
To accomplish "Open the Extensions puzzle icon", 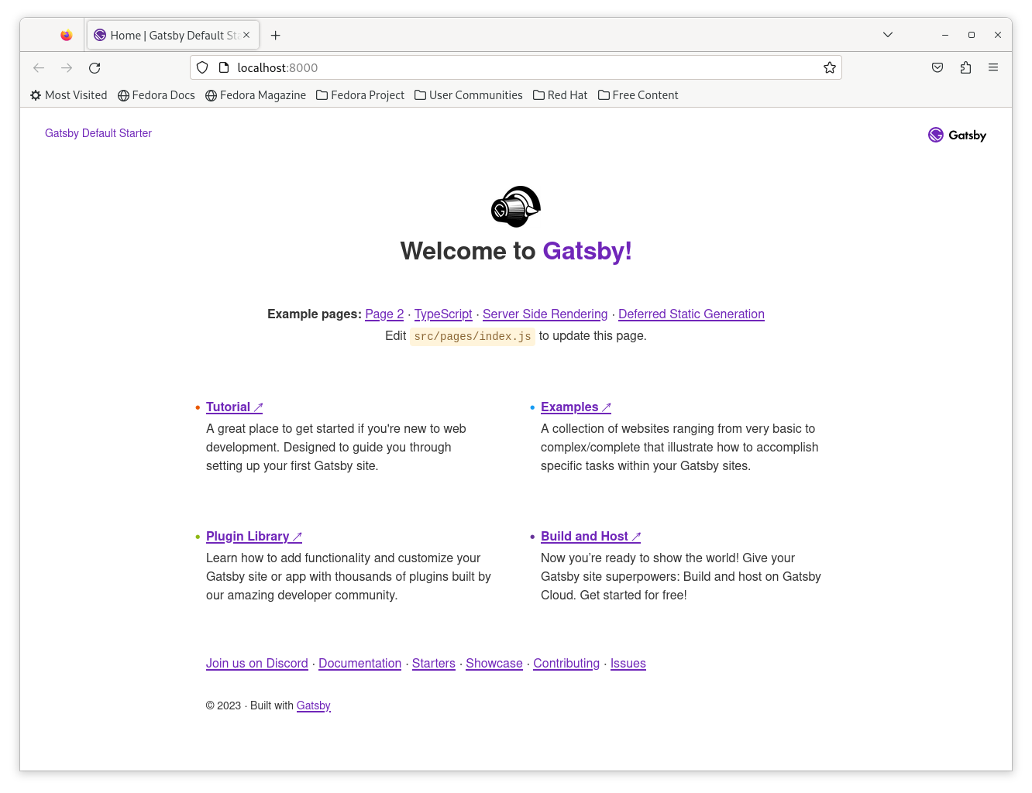I will point(965,68).
